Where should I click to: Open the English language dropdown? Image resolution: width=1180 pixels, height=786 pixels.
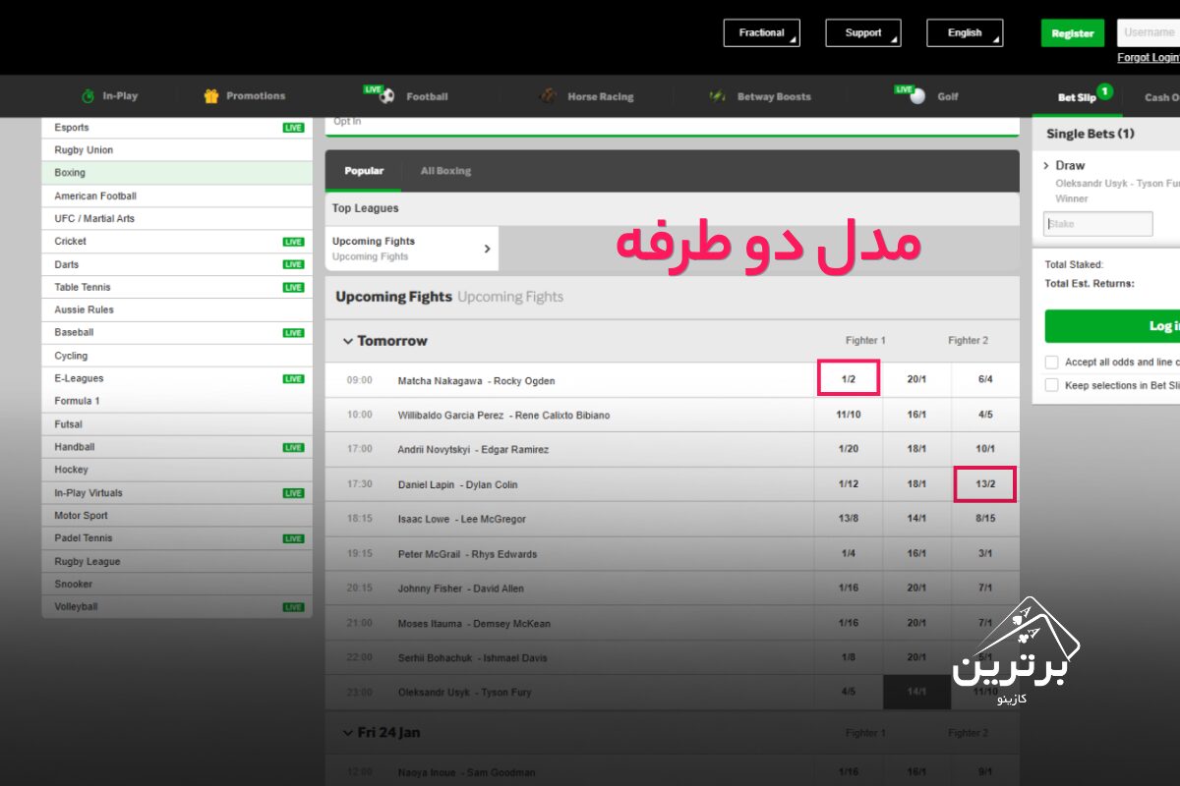[965, 32]
